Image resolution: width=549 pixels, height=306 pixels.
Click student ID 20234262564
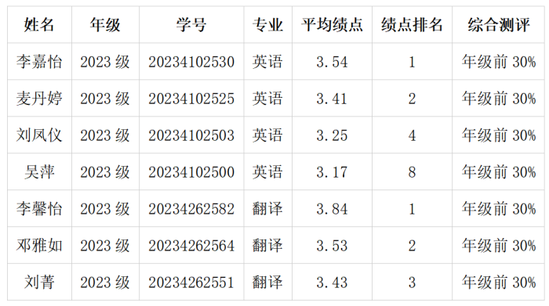(191, 246)
